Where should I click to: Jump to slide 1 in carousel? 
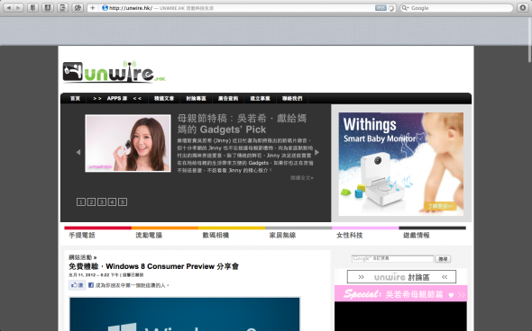pos(81,202)
